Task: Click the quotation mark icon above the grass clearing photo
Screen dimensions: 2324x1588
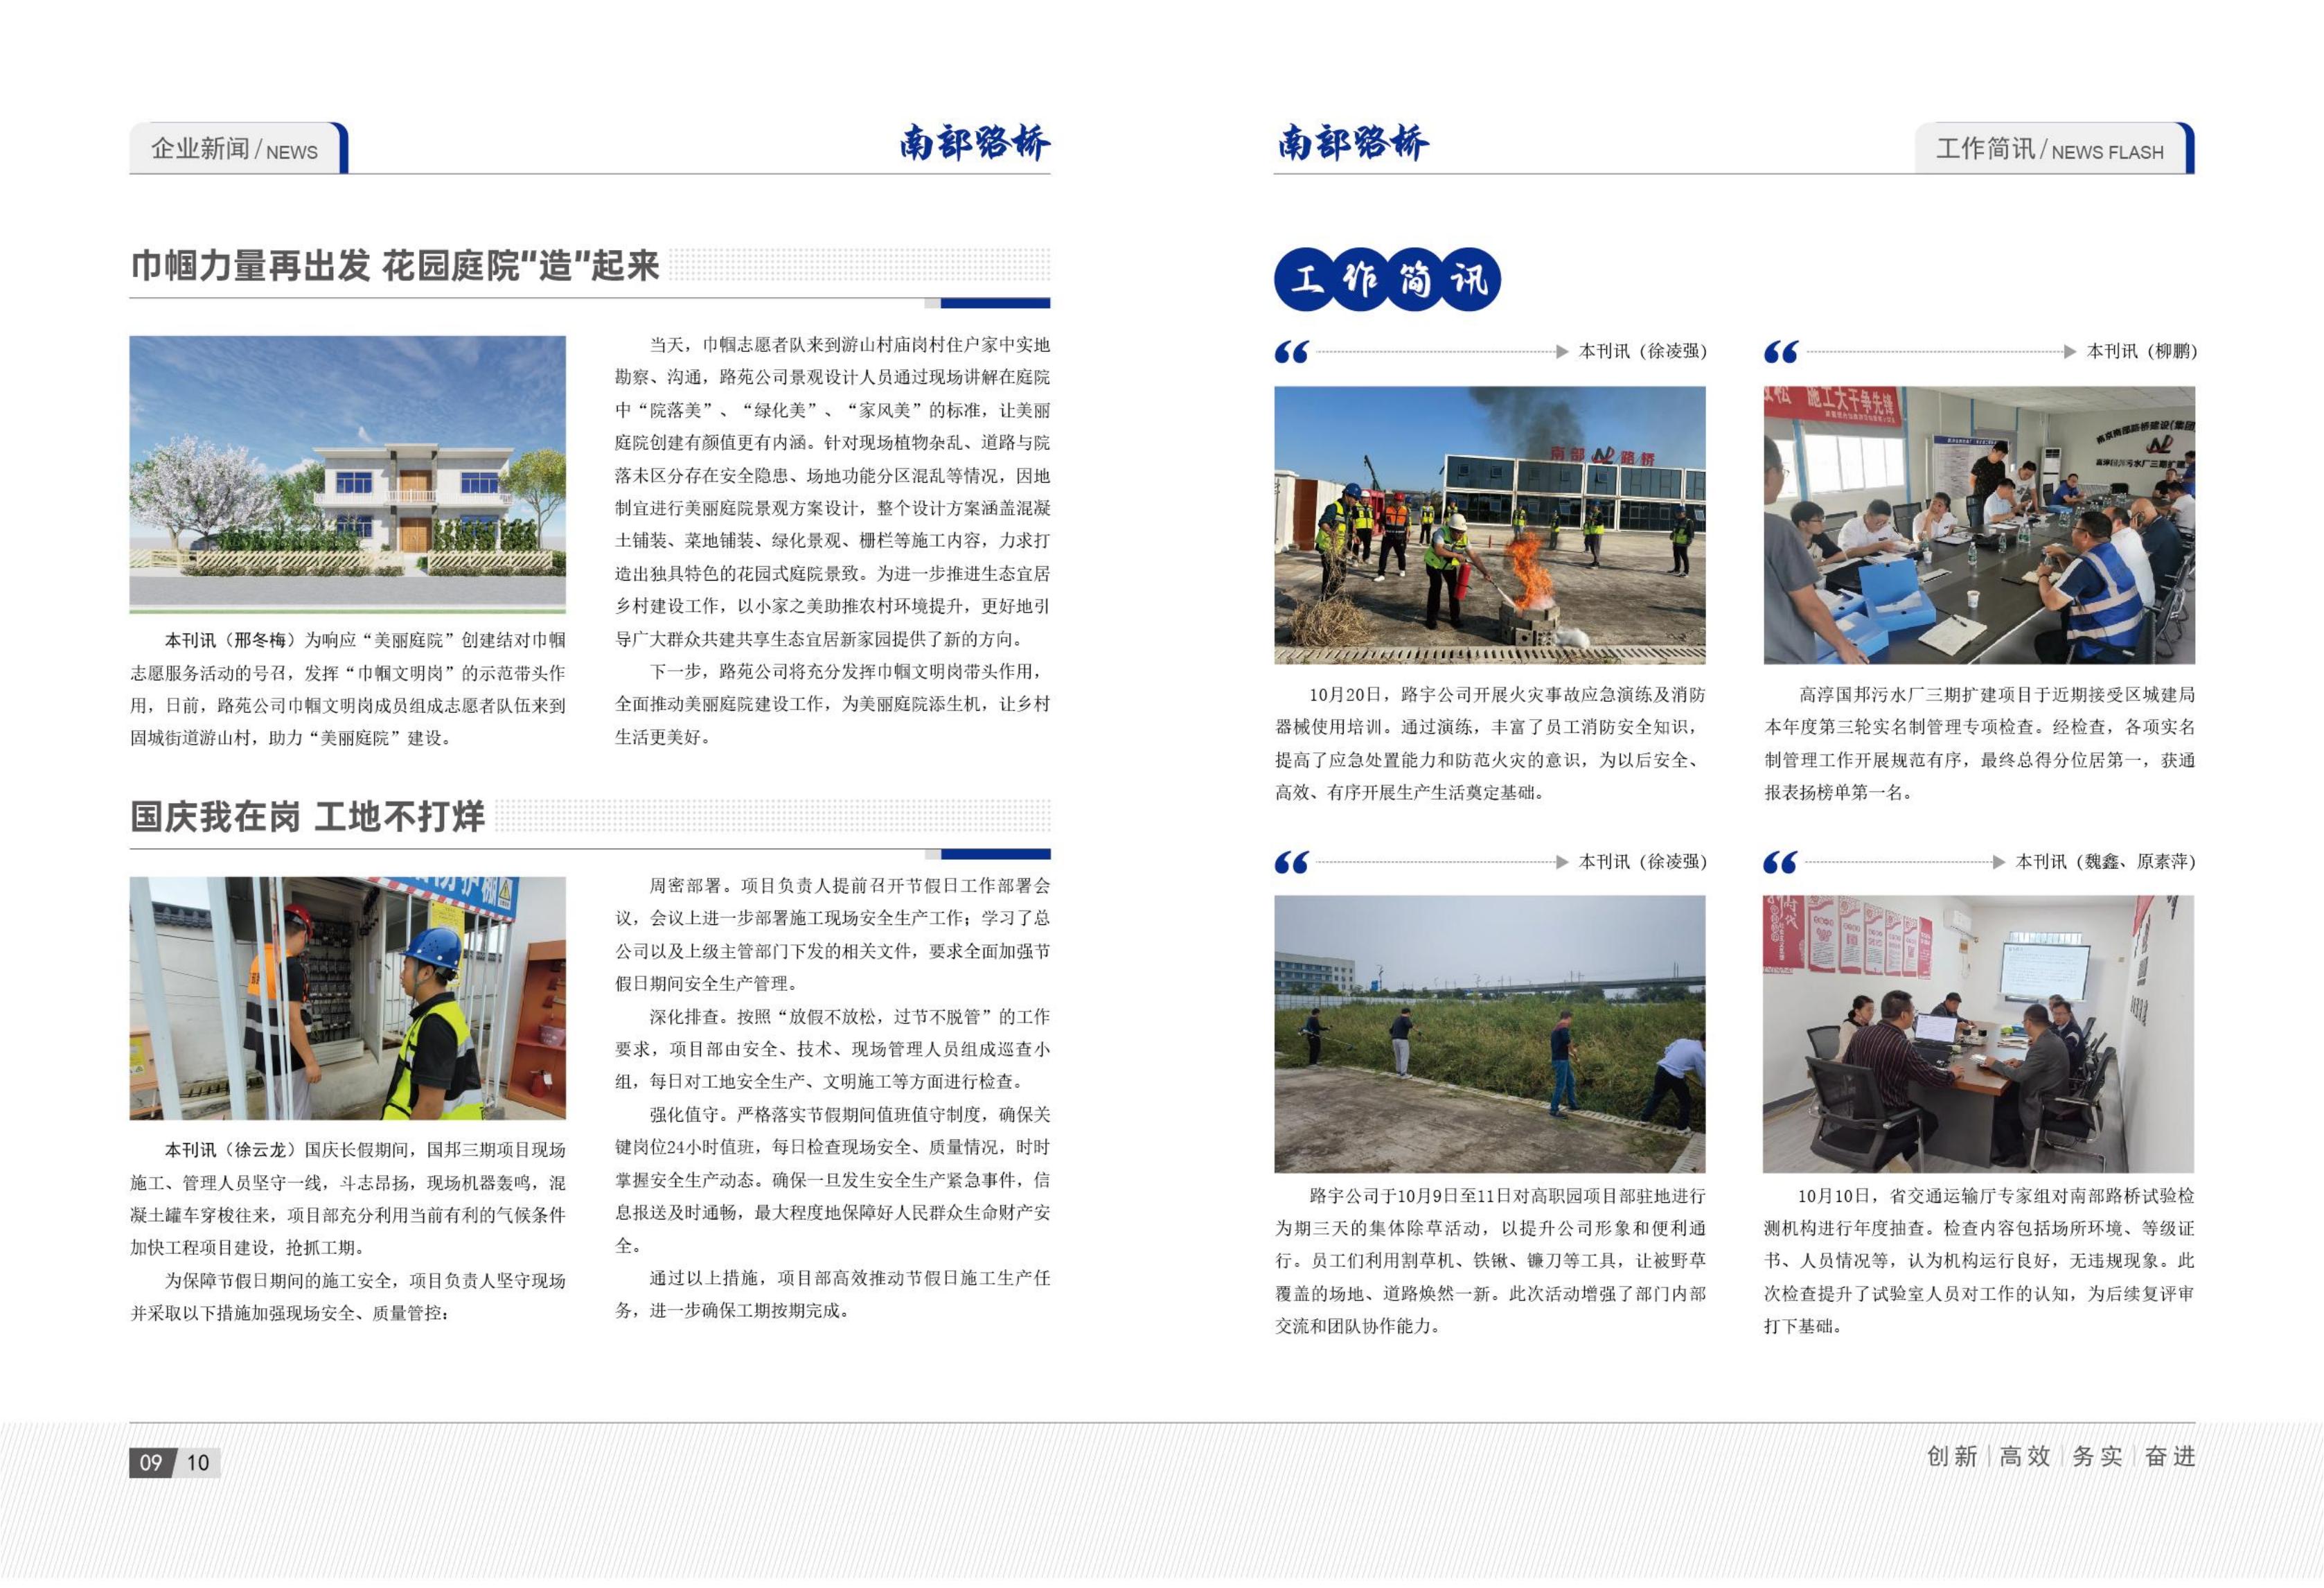Action: coord(1292,862)
